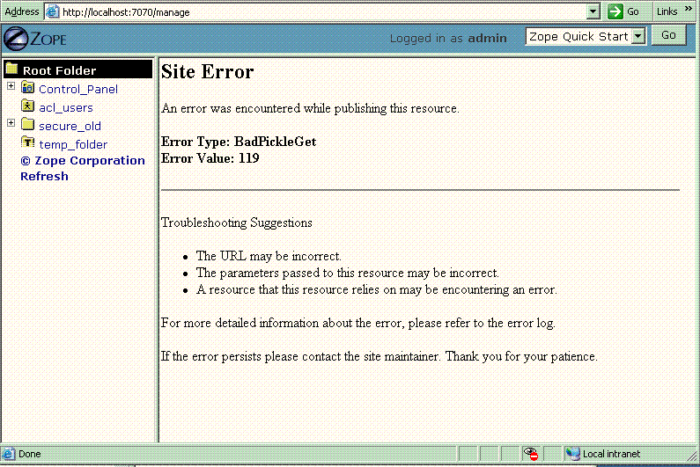Click the Refresh link in sidebar
The width and height of the screenshot is (700, 467).
tap(44, 176)
